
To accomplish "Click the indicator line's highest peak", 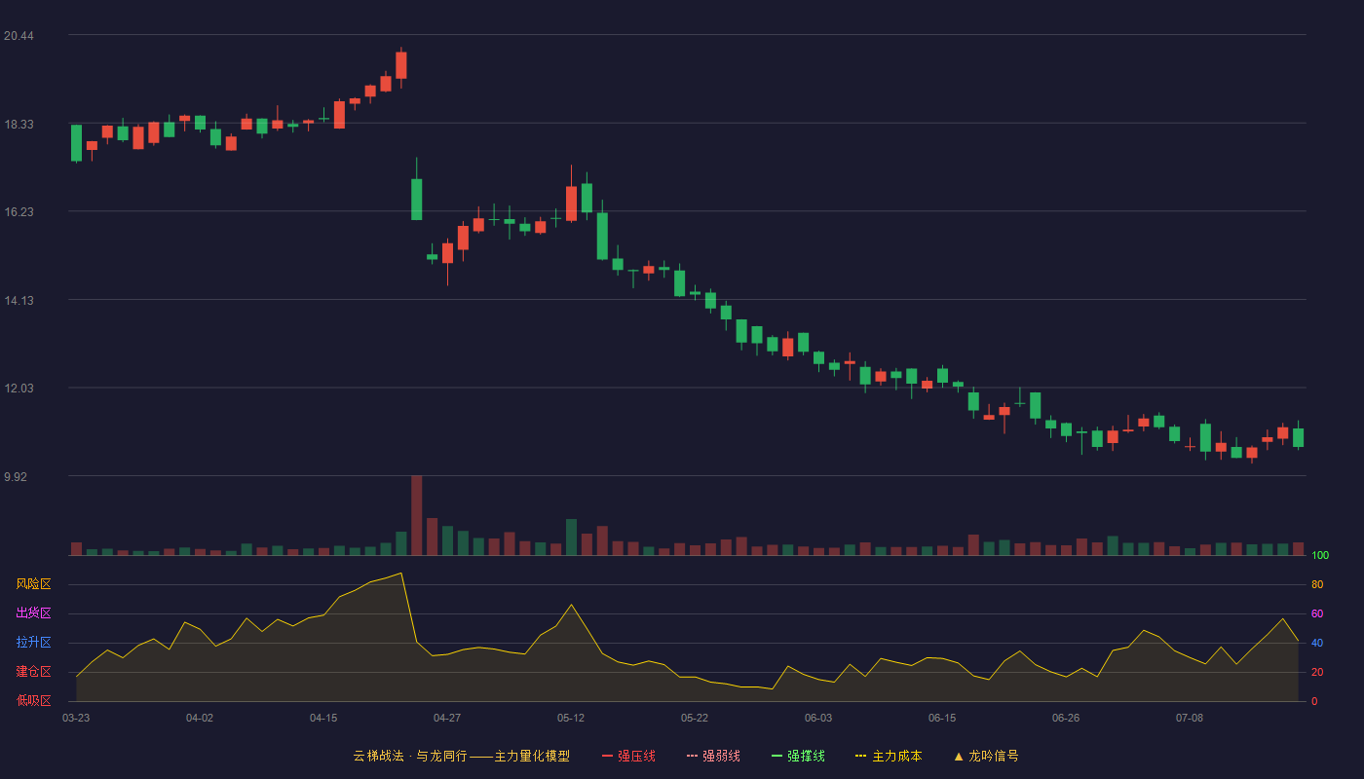I will pyautogui.click(x=400, y=574).
